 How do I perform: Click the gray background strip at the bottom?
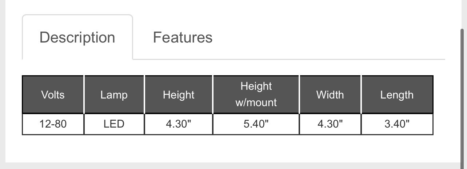[233, 166]
